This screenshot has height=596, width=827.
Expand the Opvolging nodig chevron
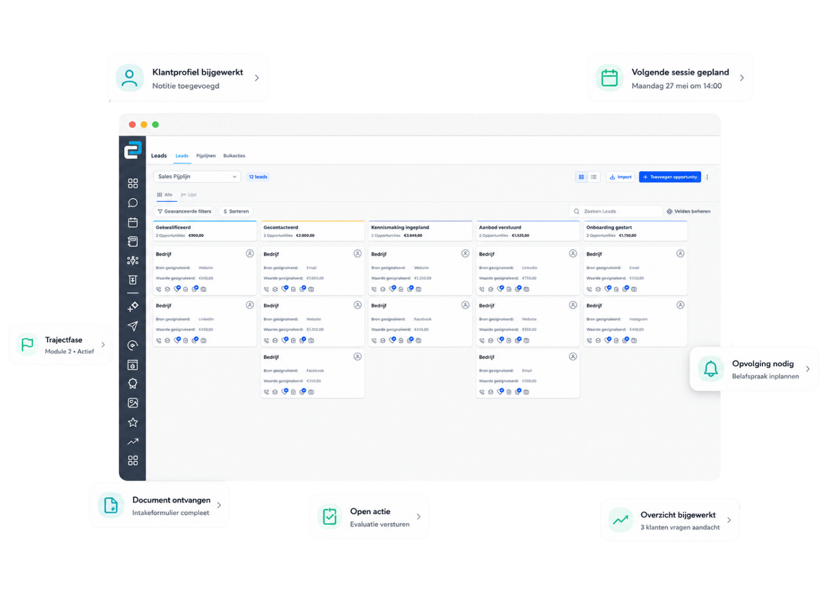coord(808,369)
